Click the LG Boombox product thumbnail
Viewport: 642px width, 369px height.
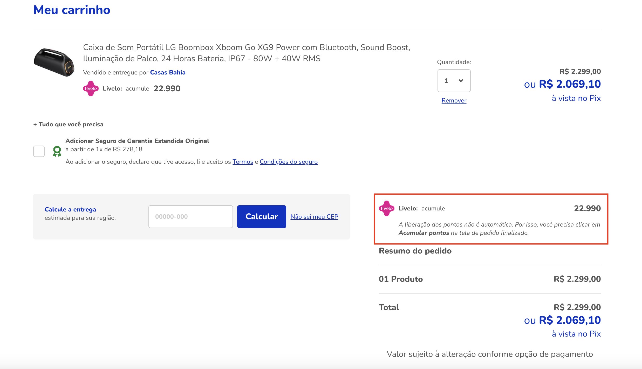point(54,62)
